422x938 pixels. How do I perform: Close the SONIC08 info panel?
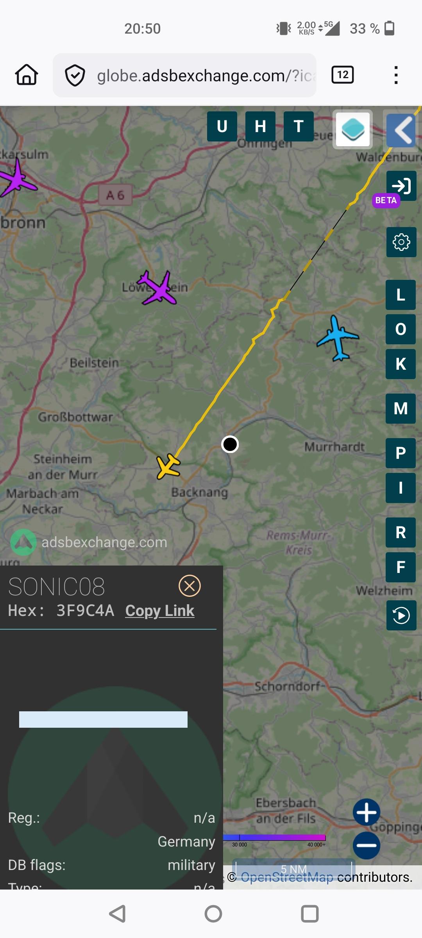[190, 586]
